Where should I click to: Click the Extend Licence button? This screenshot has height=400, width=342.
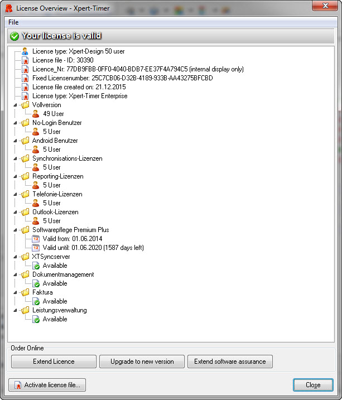point(54,362)
